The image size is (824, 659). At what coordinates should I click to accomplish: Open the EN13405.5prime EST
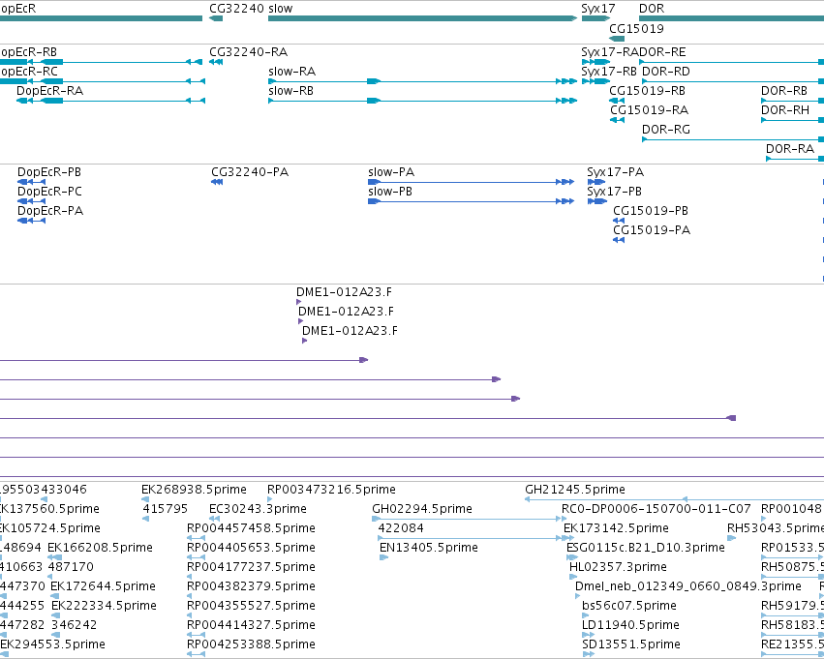[429, 549]
